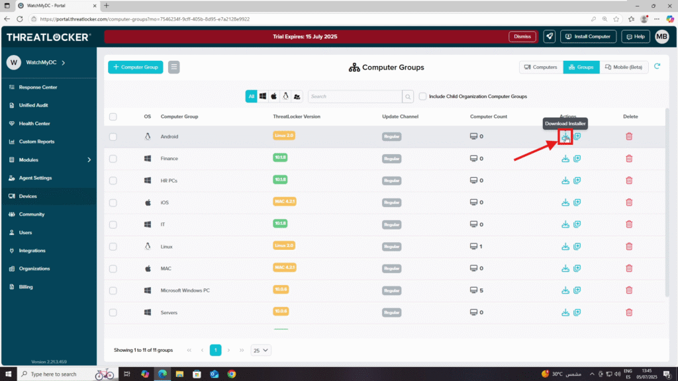Viewport: 678px width, 381px height.
Task: Select the Linux group checkbox
Action: tap(113, 247)
